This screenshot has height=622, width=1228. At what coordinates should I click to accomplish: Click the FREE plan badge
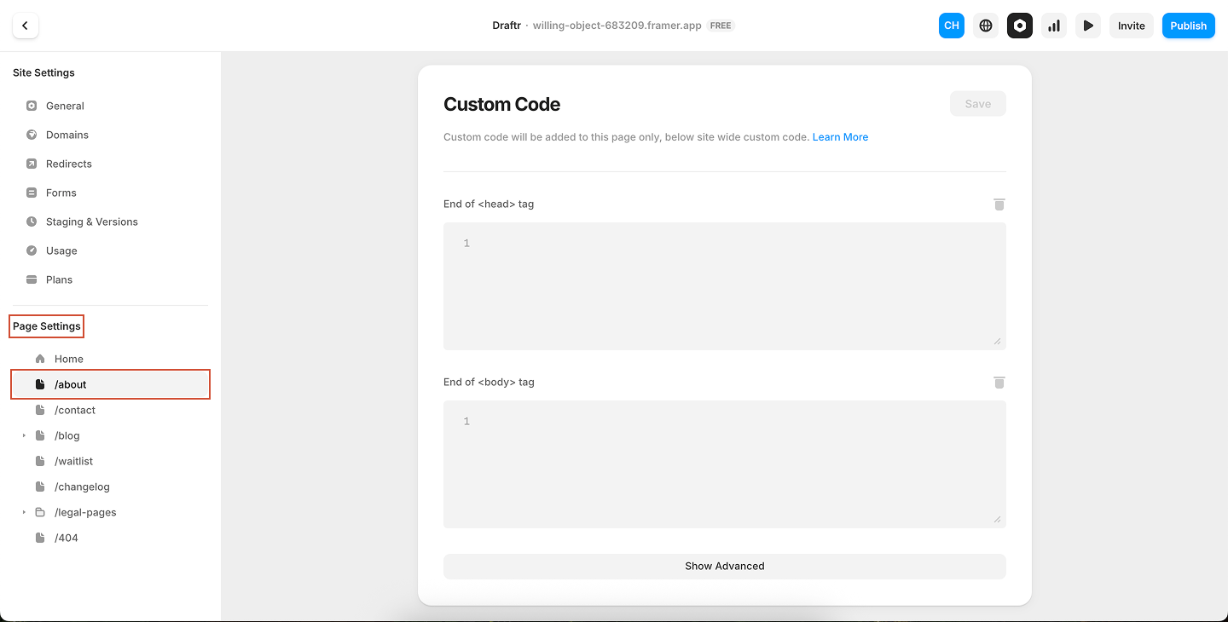[x=721, y=26]
